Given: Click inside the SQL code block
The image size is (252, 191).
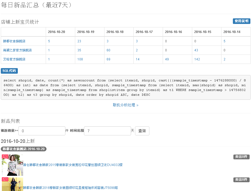Looking at the screenshot, I should pyautogui.click(x=125, y=88).
